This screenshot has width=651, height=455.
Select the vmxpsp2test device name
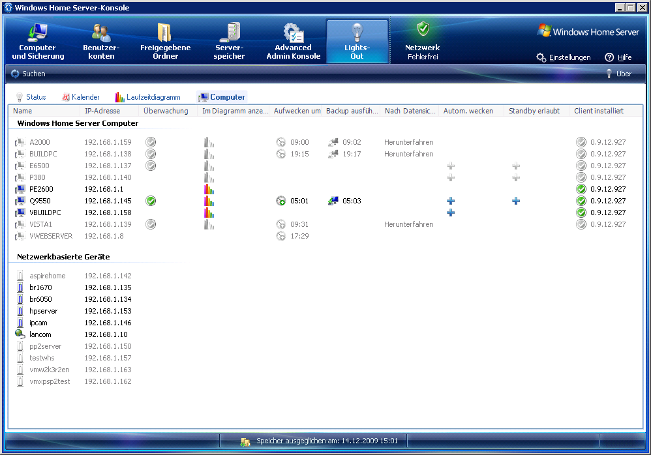[x=50, y=381]
